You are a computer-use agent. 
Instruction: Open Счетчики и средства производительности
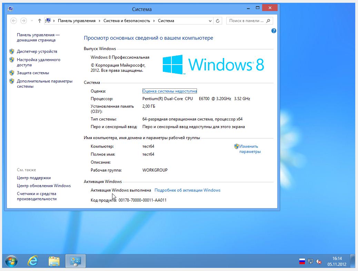(37, 196)
